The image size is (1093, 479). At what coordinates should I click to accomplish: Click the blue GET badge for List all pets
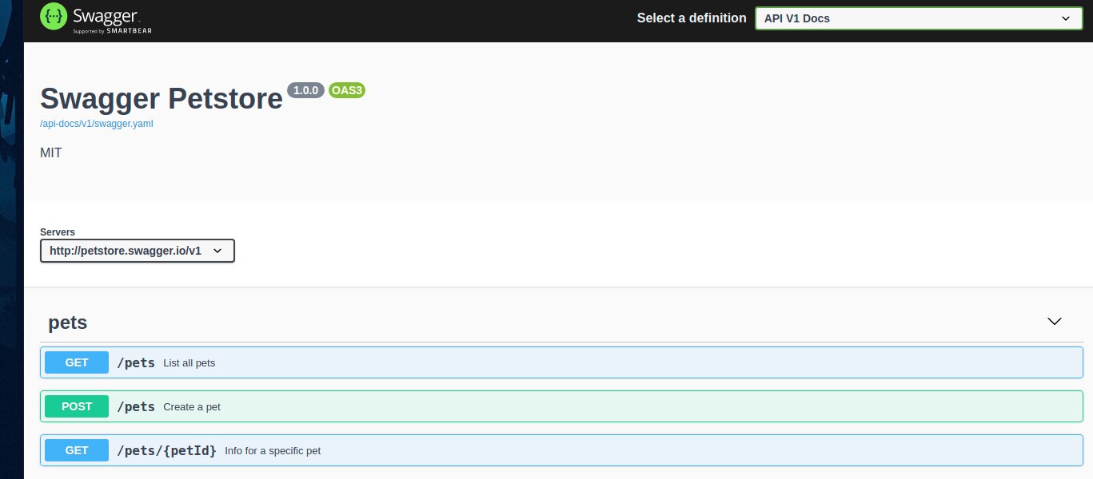coord(77,362)
